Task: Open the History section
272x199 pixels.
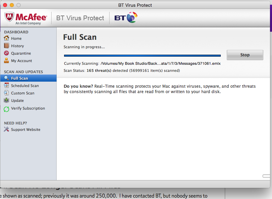Action: pos(18,46)
